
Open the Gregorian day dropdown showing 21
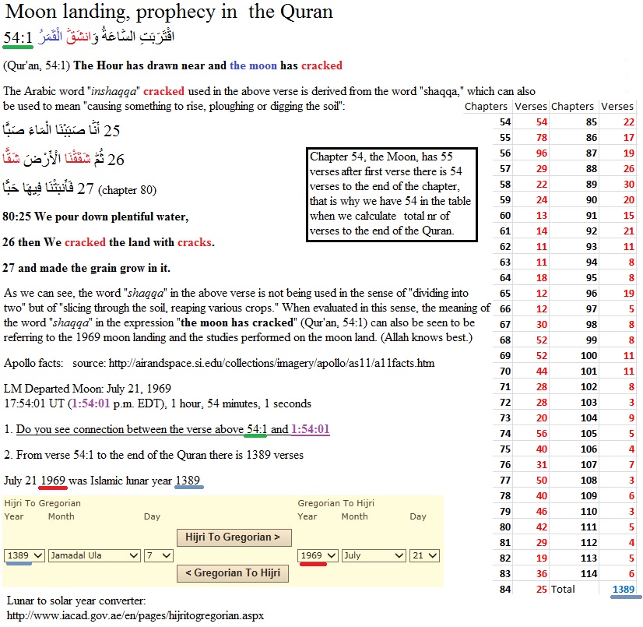(x=424, y=555)
